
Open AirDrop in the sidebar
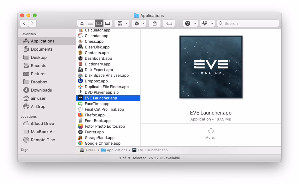[47, 106]
